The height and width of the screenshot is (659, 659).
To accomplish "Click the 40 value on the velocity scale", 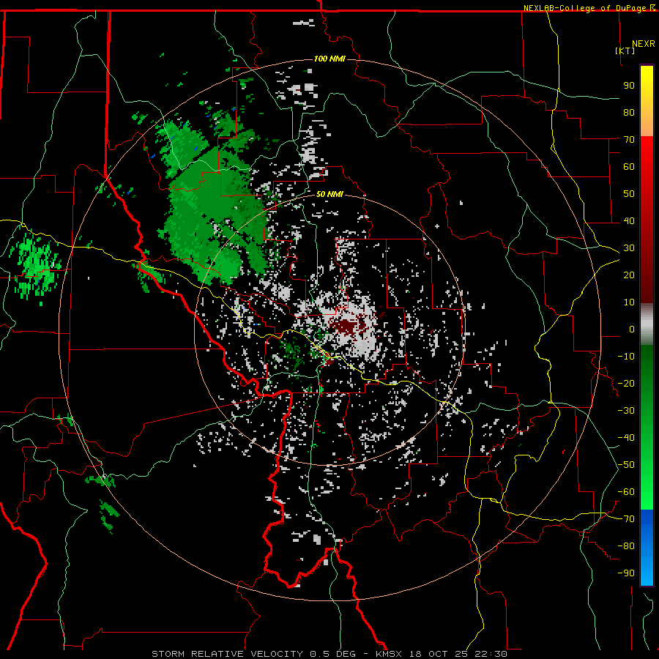I will coord(629,220).
